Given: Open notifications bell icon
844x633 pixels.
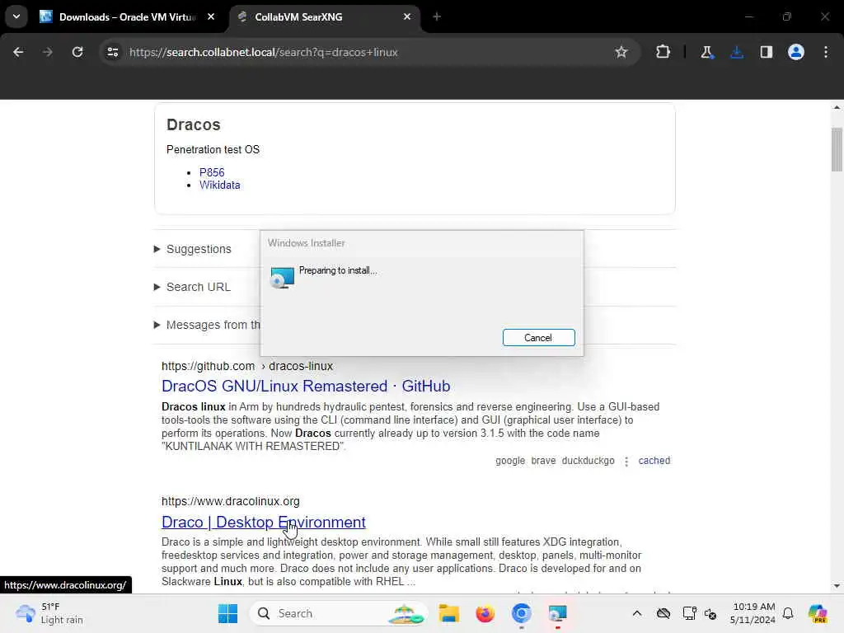Looking at the screenshot, I should pyautogui.click(x=788, y=613).
